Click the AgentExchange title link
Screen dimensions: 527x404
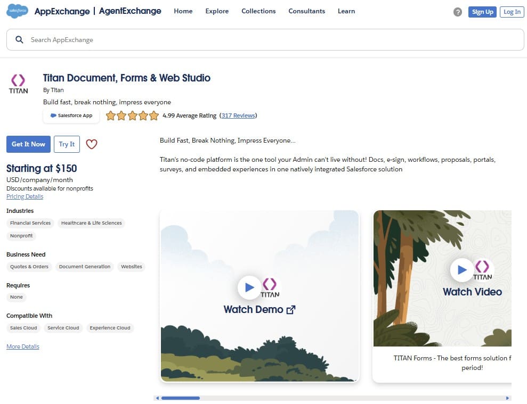click(x=130, y=11)
